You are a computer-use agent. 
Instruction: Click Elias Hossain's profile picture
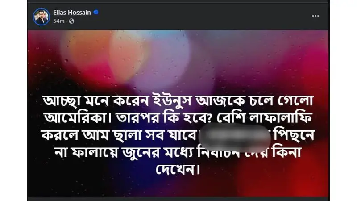click(41, 17)
